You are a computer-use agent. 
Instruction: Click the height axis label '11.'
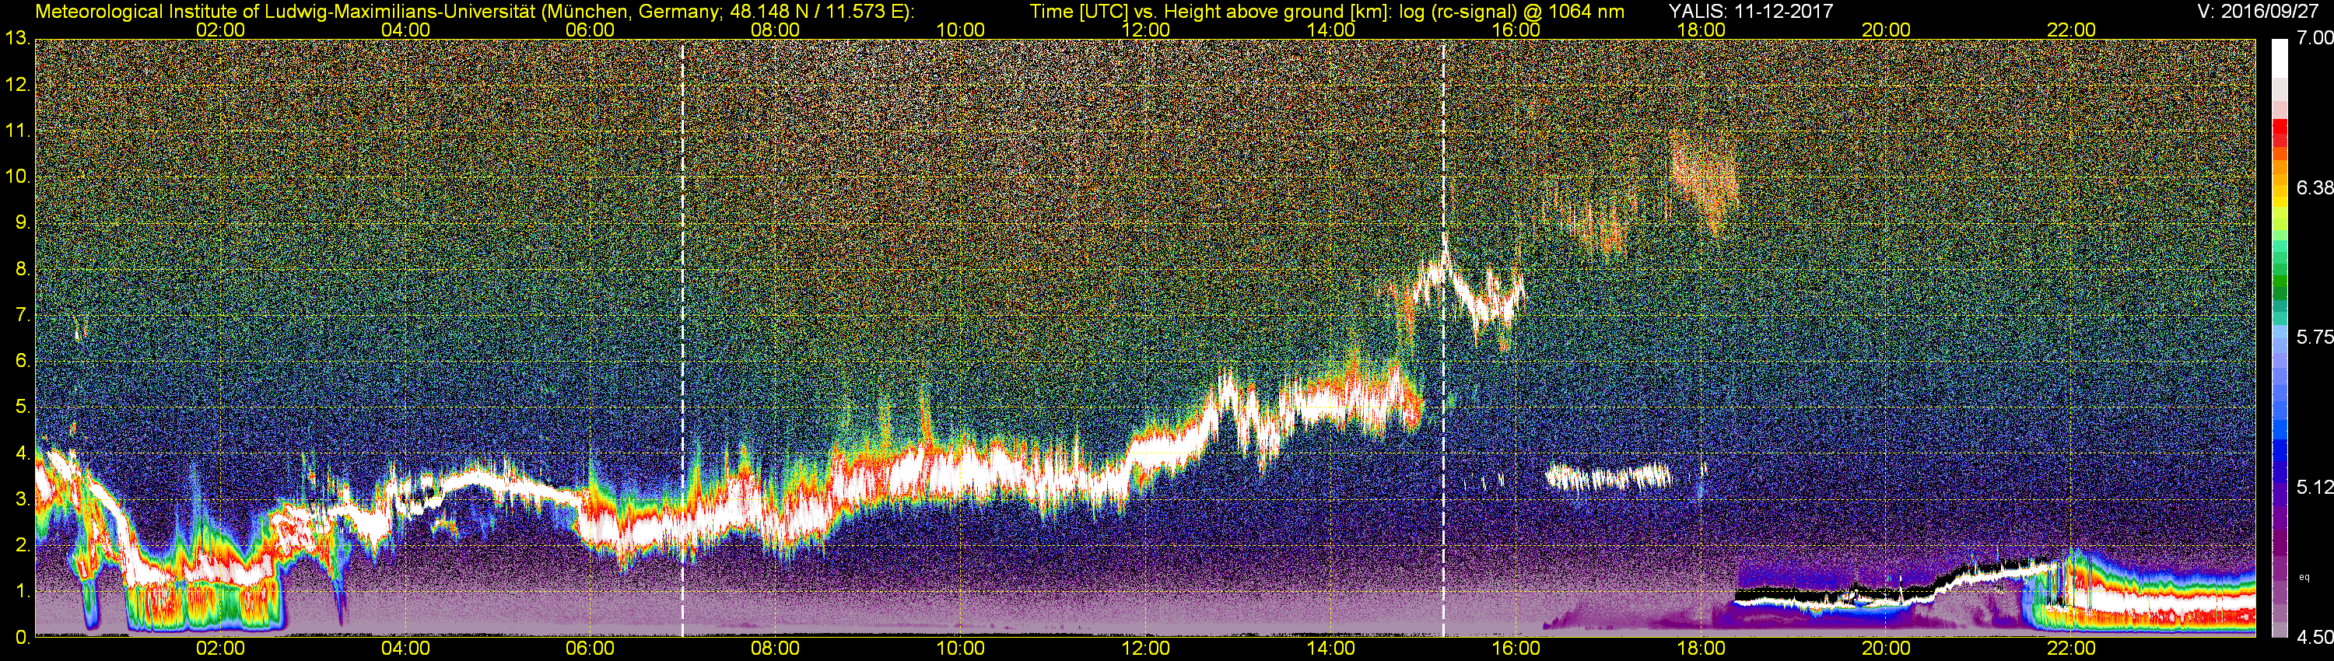point(17,131)
